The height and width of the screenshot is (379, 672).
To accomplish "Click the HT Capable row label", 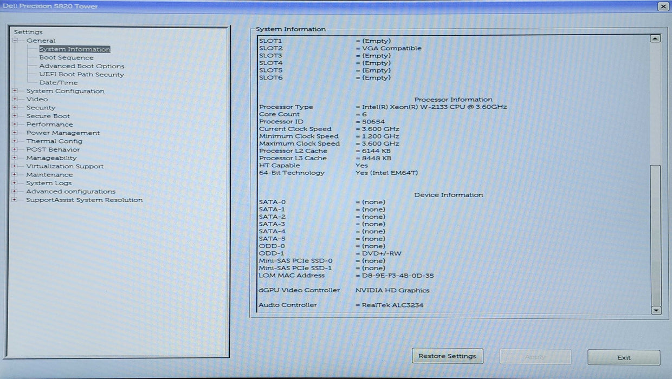I will pos(279,166).
